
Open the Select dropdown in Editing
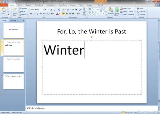[141, 15]
